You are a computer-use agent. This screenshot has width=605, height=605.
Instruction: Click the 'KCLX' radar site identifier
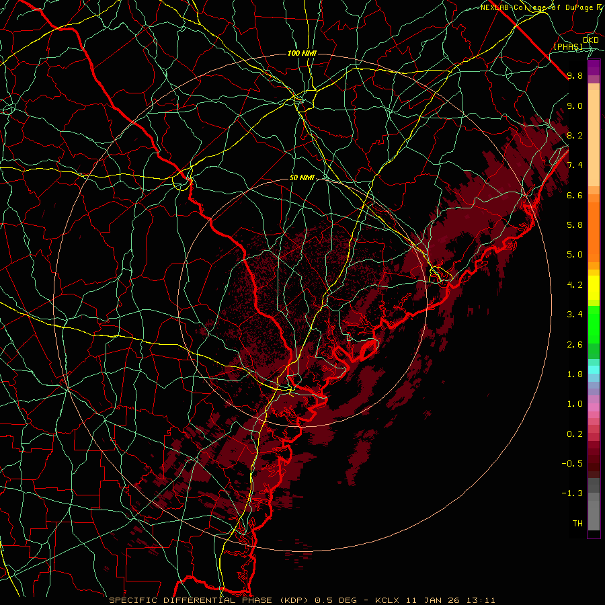pos(389,600)
